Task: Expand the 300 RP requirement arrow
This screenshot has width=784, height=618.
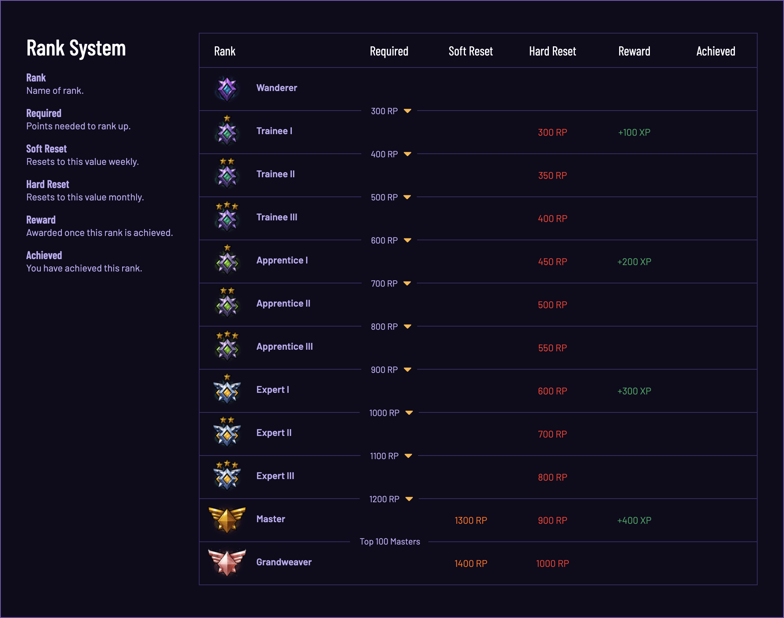Action: pos(407,111)
